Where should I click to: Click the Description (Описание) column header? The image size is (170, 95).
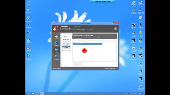click(x=86, y=42)
